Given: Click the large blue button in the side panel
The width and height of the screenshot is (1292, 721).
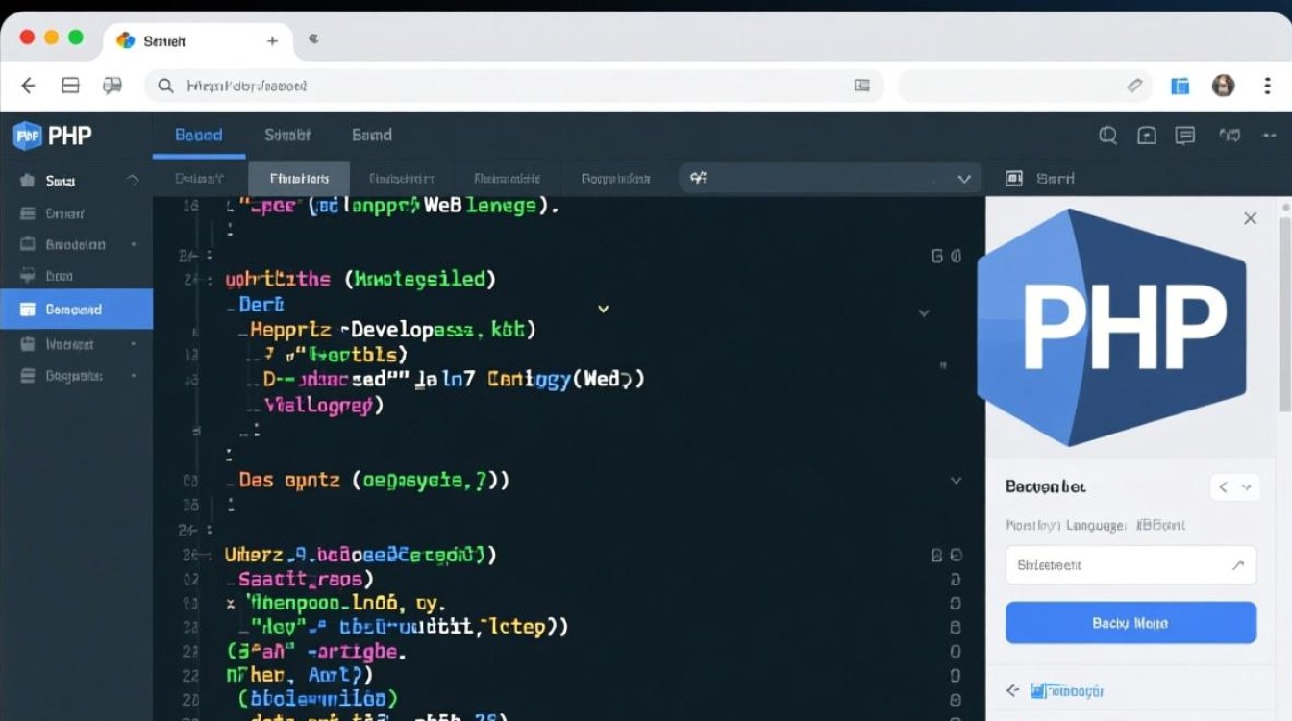Looking at the screenshot, I should 1130,623.
